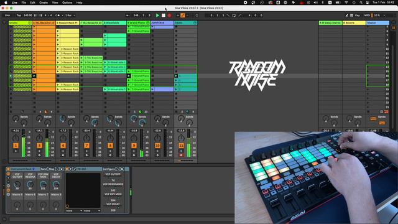Click the Link button
Screen dimensions: 398x224
[7, 16]
